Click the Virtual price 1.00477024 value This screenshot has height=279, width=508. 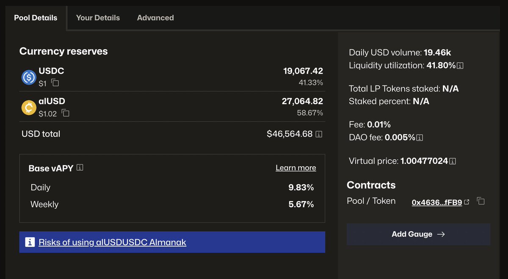(x=424, y=161)
